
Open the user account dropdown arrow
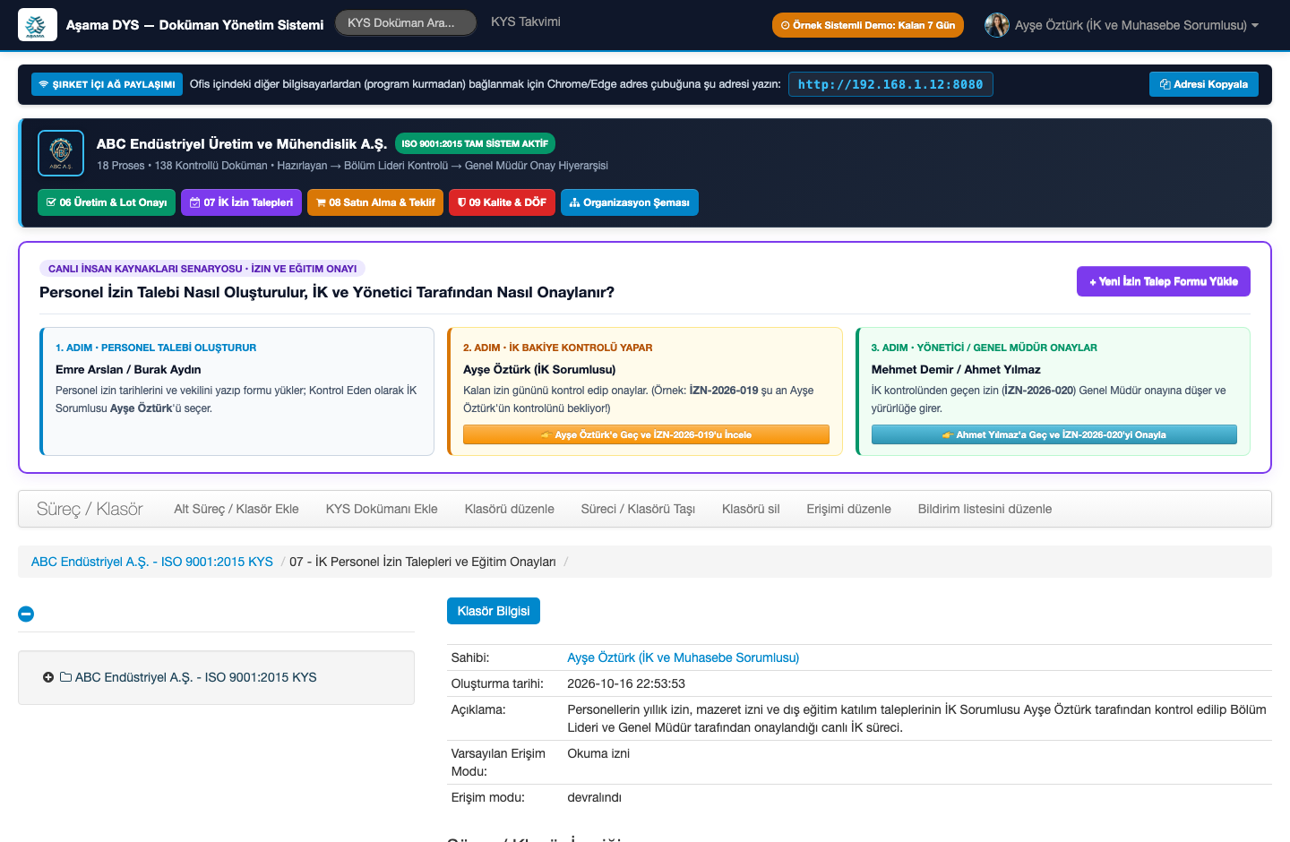(1255, 25)
